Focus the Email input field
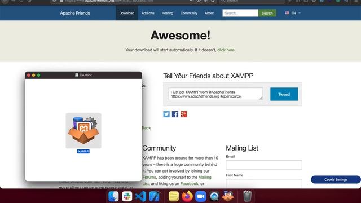The height and width of the screenshot is (203, 361). pos(264,165)
